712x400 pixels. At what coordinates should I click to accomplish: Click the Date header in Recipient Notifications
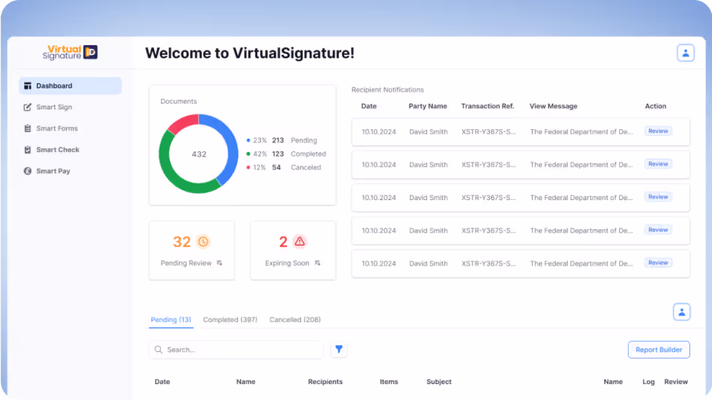[x=368, y=106]
